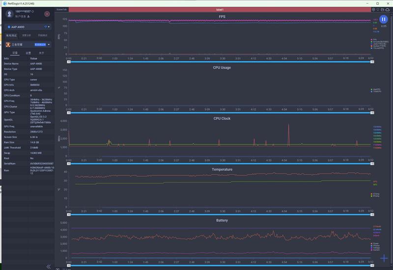Click the cloud upload icon
This screenshot has height=270, width=393.
coord(389,9)
